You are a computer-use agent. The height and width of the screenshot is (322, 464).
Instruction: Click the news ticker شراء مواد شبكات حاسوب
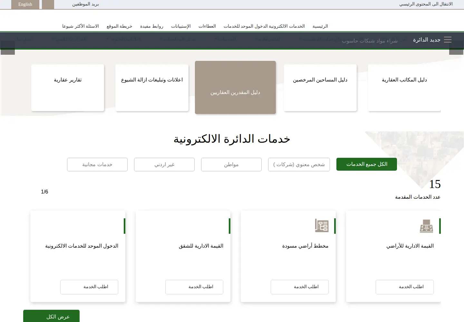(370, 41)
